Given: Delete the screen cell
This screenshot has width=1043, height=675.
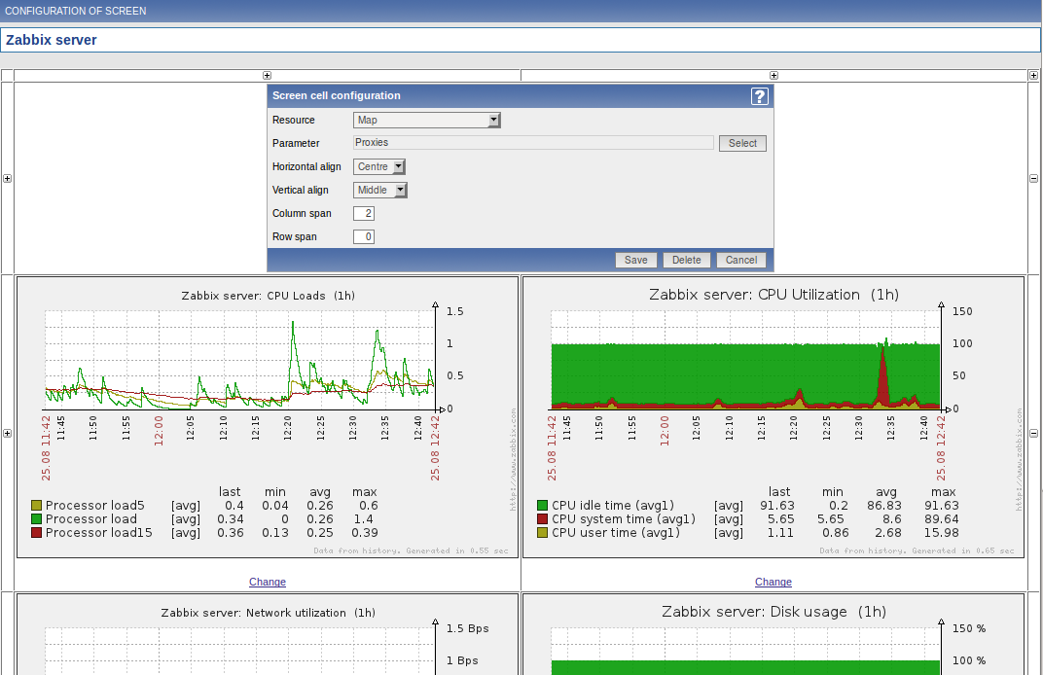Looking at the screenshot, I should tap(687, 260).
